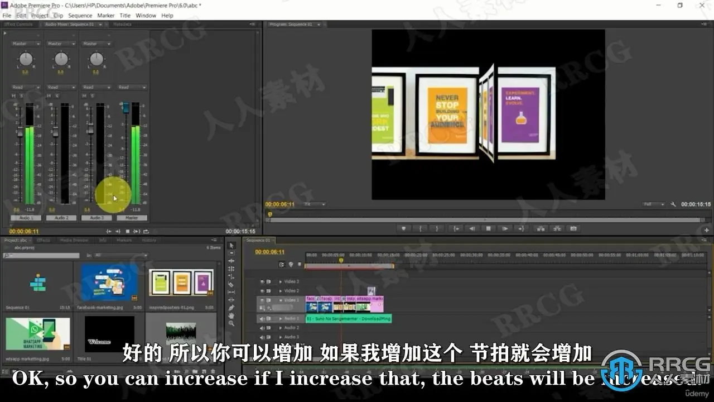Go to In point in Program monitor
Image resolution: width=714 pixels, height=402 pixels.
pos(456,228)
